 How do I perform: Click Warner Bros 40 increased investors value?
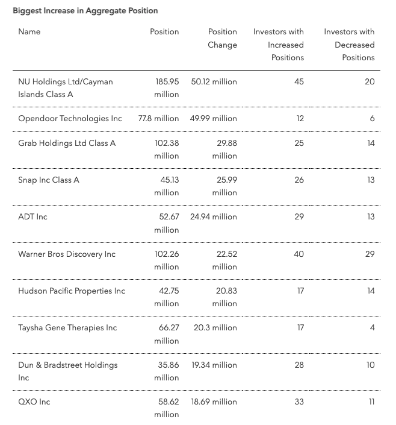point(299,254)
